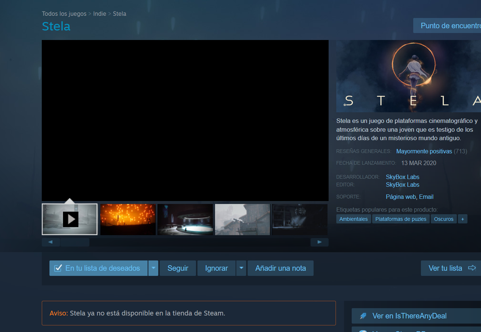Open Punto de encuentro button
This screenshot has height=332, width=481.
[x=447, y=26]
